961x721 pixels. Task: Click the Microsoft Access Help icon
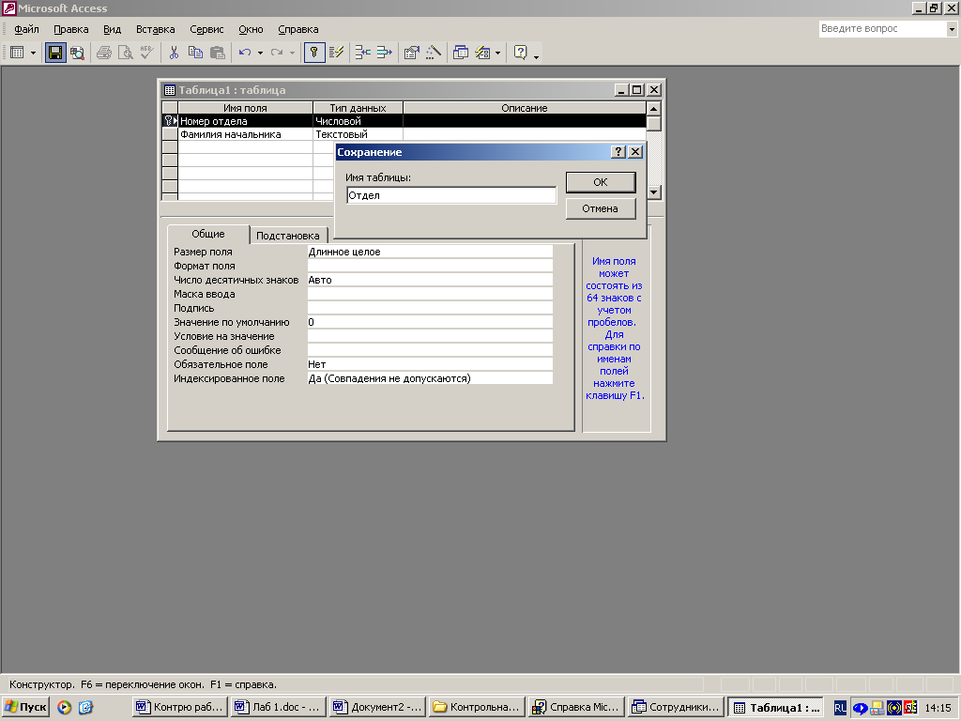point(520,53)
